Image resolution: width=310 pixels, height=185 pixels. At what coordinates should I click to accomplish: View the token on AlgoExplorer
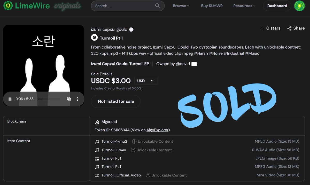[x=157, y=130]
